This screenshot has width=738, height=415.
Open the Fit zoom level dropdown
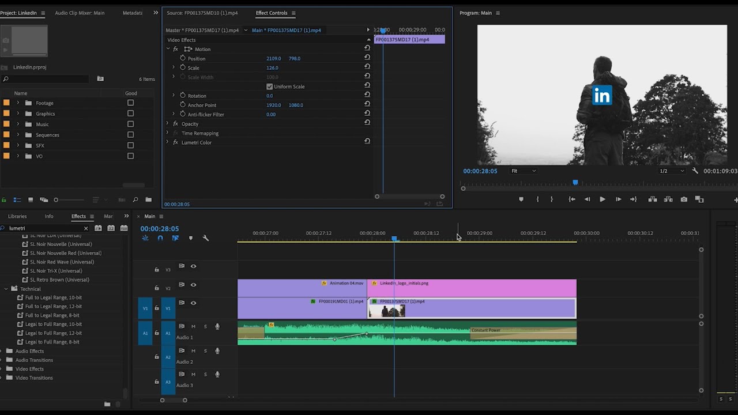[x=524, y=171]
